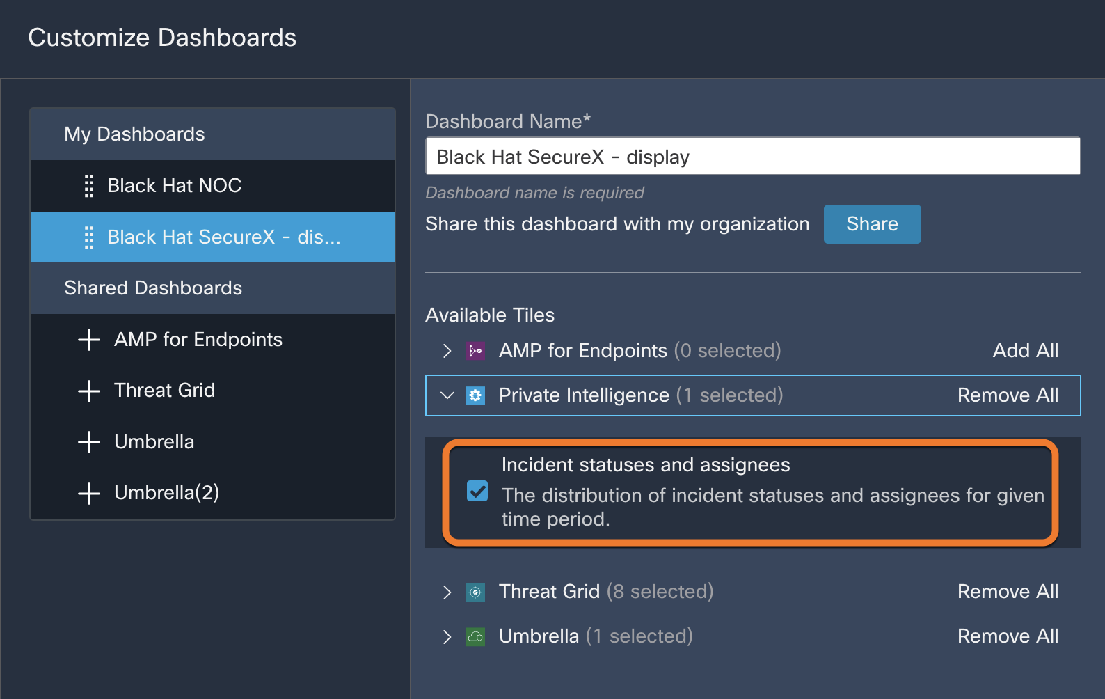The height and width of the screenshot is (699, 1105).
Task: Expand the Threat Grid tile section
Action: pyautogui.click(x=447, y=592)
